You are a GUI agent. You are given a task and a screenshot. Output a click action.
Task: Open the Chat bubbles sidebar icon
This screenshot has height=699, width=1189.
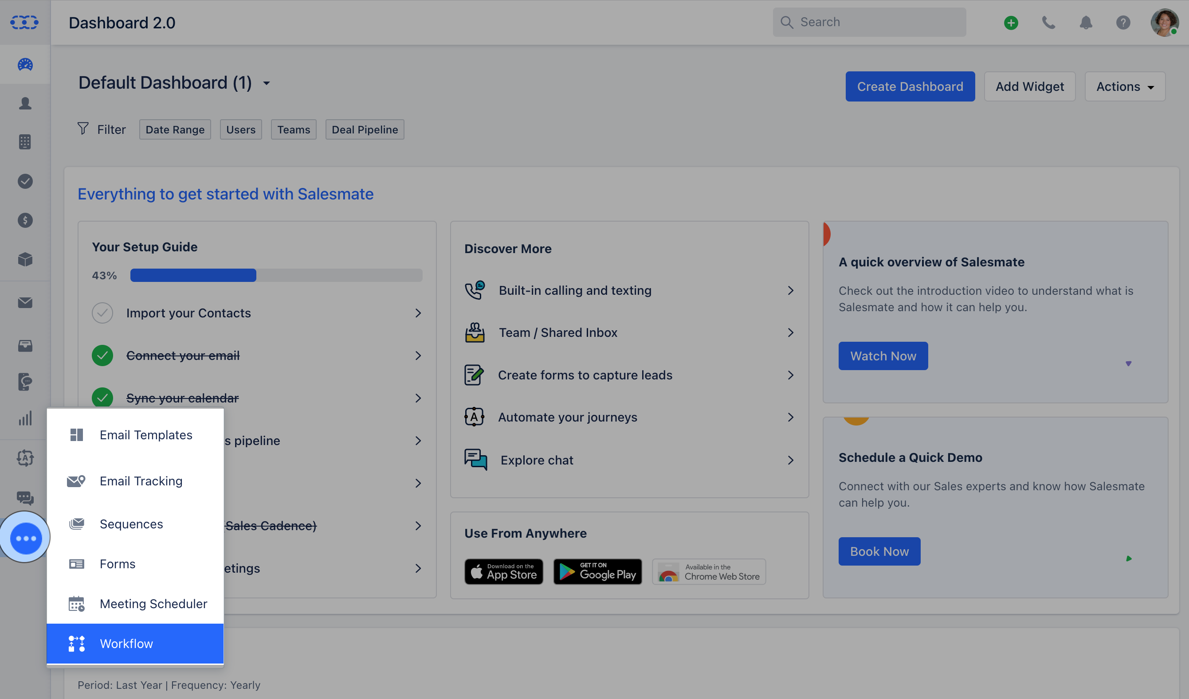[x=25, y=498]
